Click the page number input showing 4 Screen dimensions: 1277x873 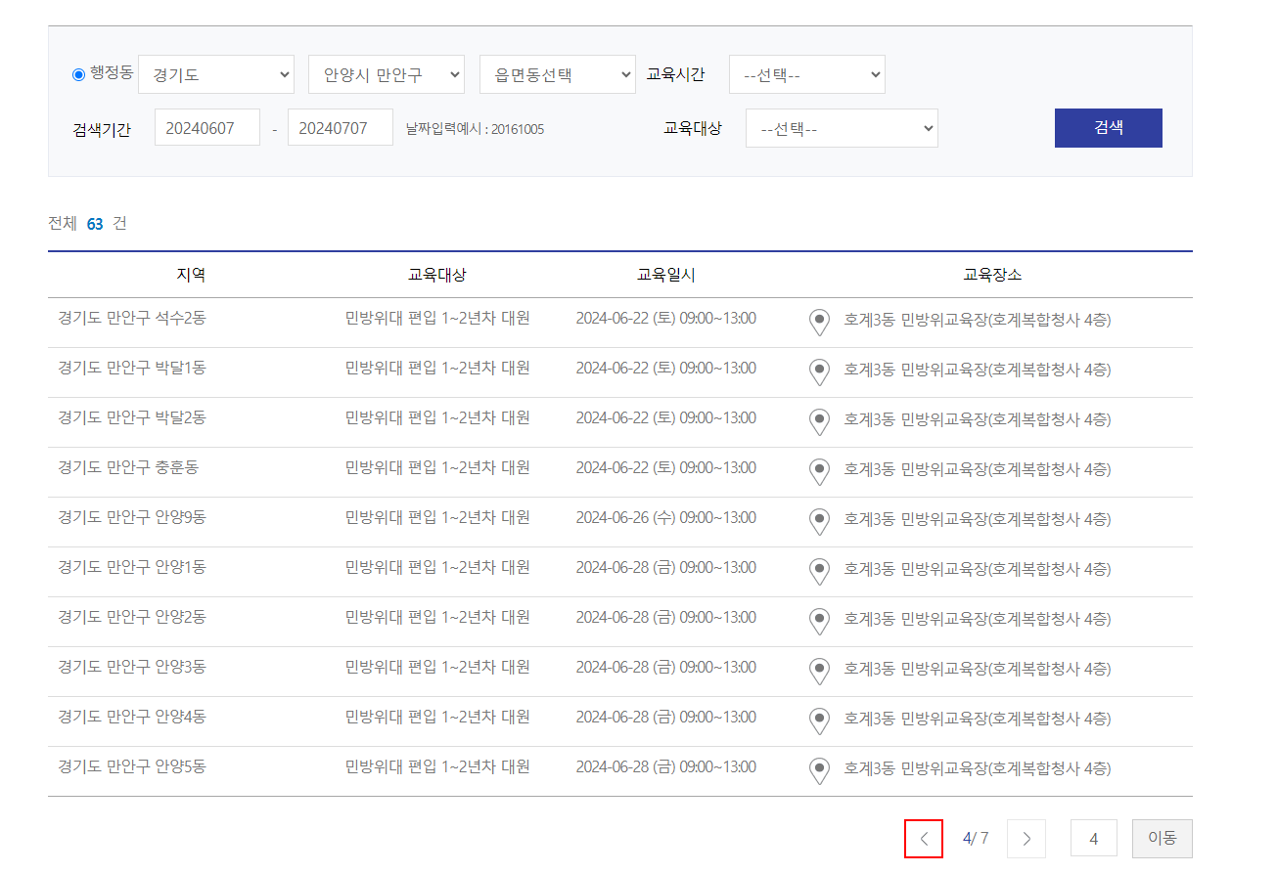[x=1093, y=838]
